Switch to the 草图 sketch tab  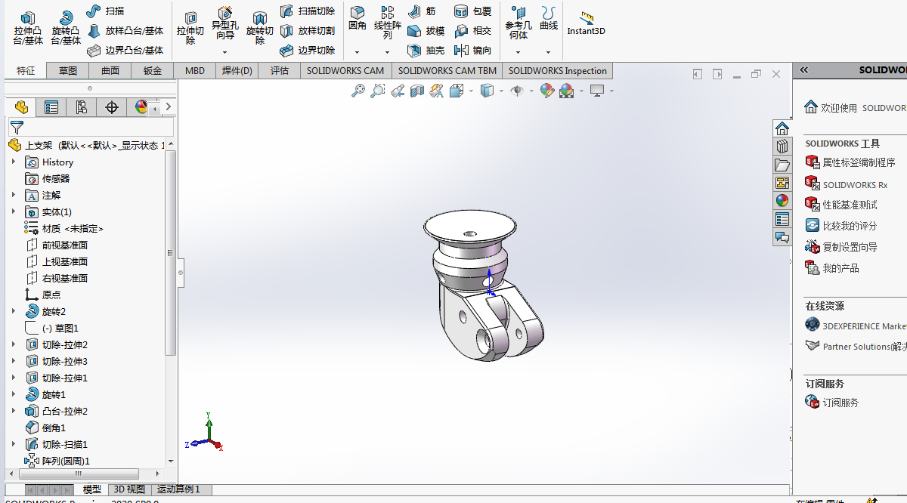[x=68, y=71]
